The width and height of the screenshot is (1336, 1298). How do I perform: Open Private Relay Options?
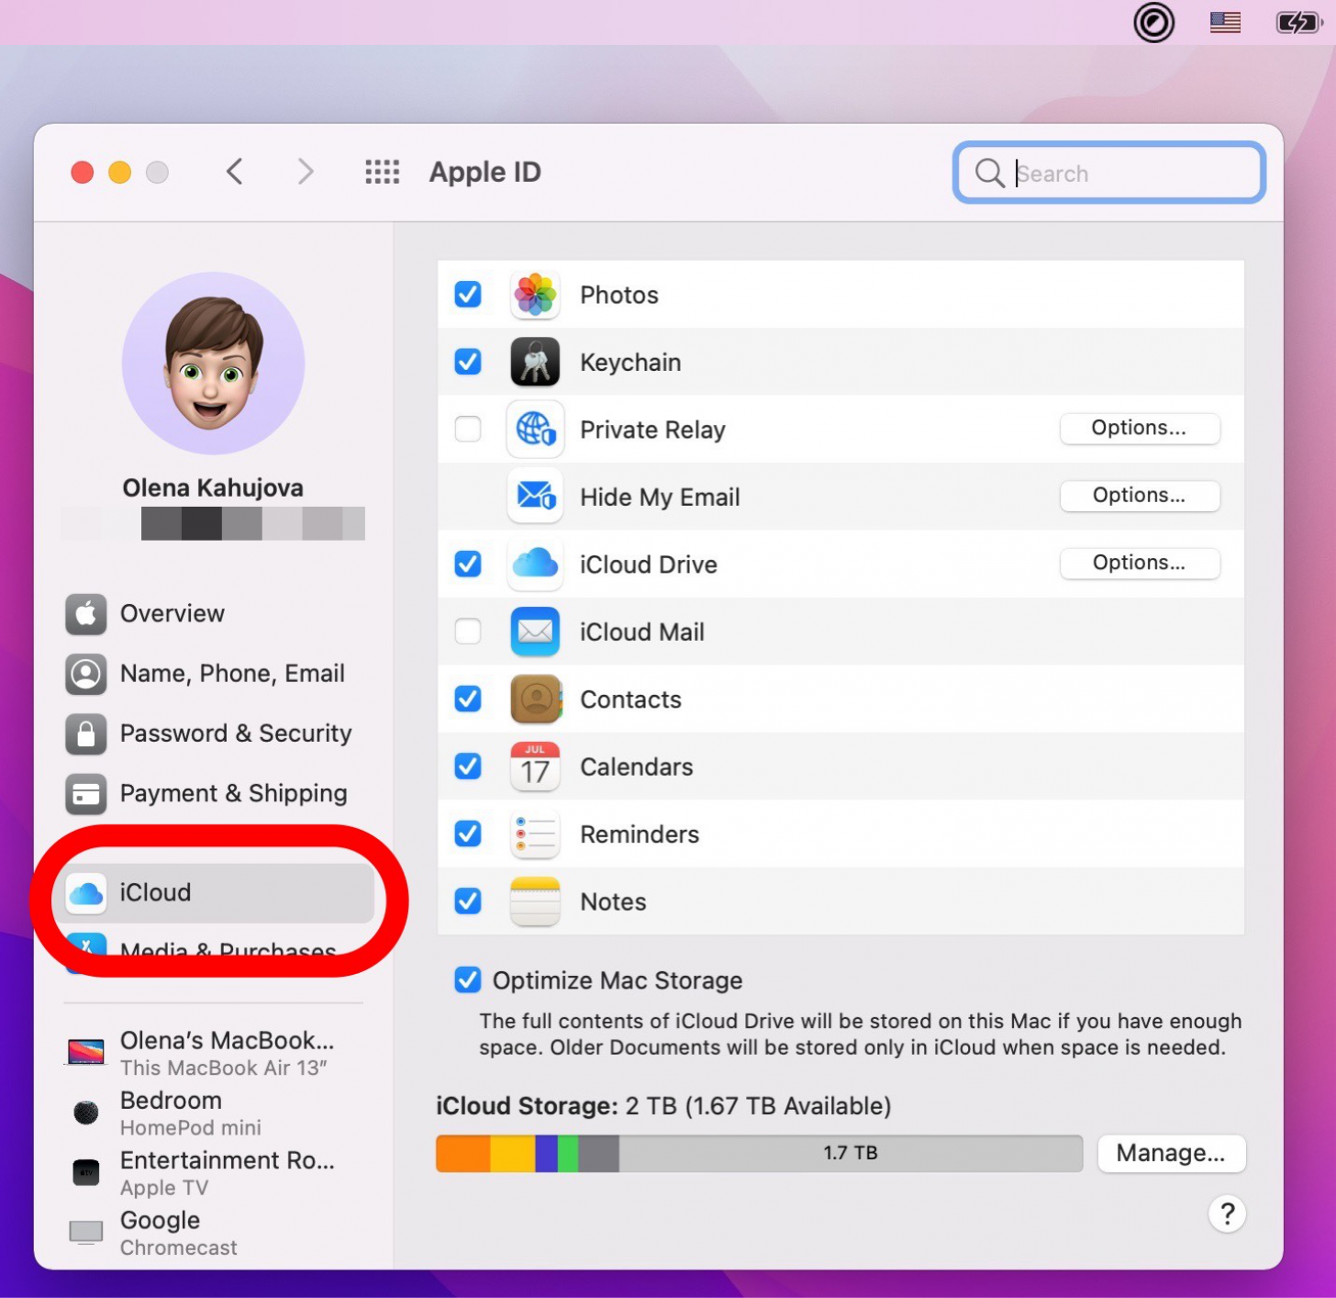click(x=1140, y=428)
